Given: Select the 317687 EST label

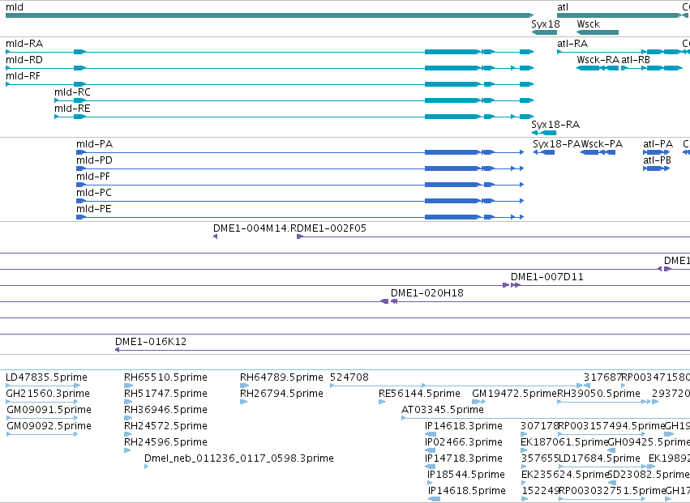Looking at the screenshot, I should (602, 377).
